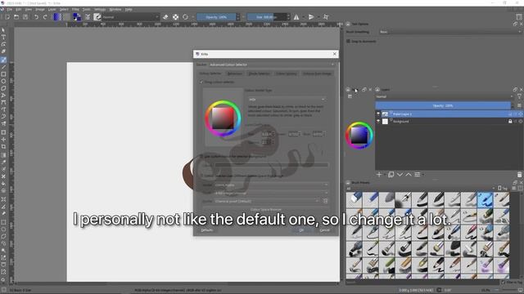Open the toolbar blending mode dropdown

[131, 17]
